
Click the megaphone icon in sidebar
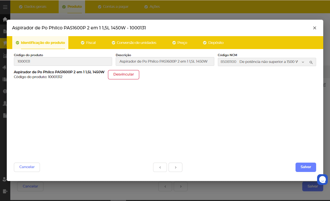[5, 67]
